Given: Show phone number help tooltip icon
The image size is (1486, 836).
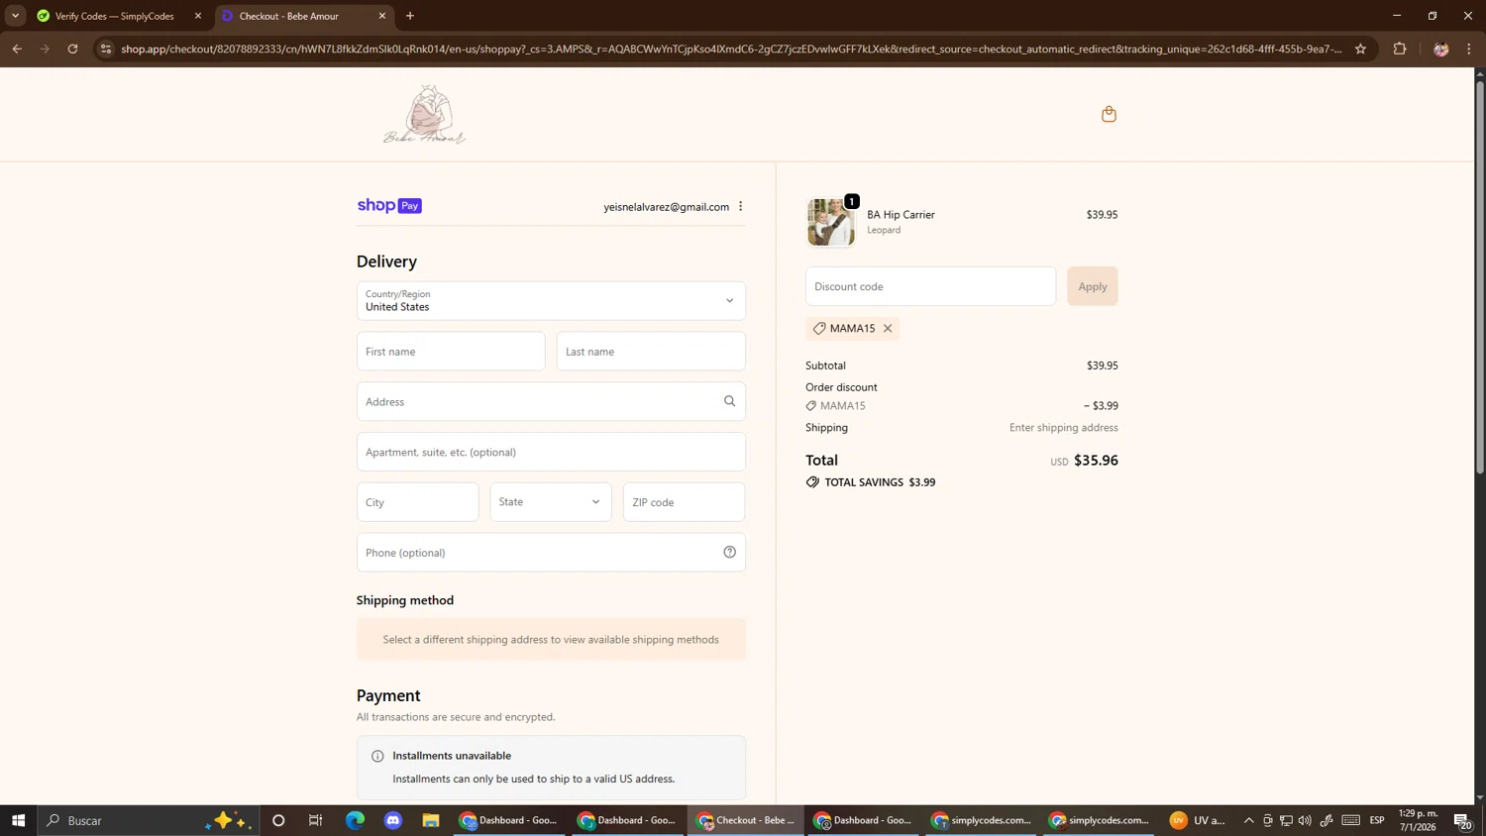Looking at the screenshot, I should (729, 553).
